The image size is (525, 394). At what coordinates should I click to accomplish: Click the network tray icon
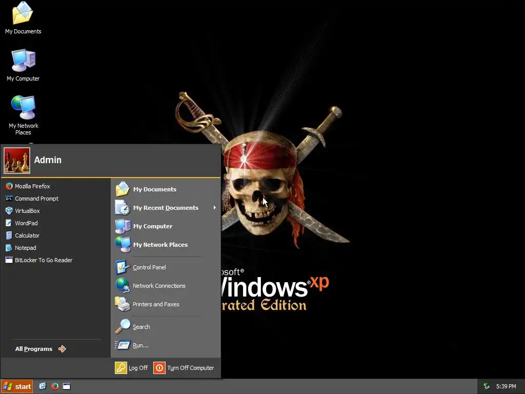[x=487, y=386]
